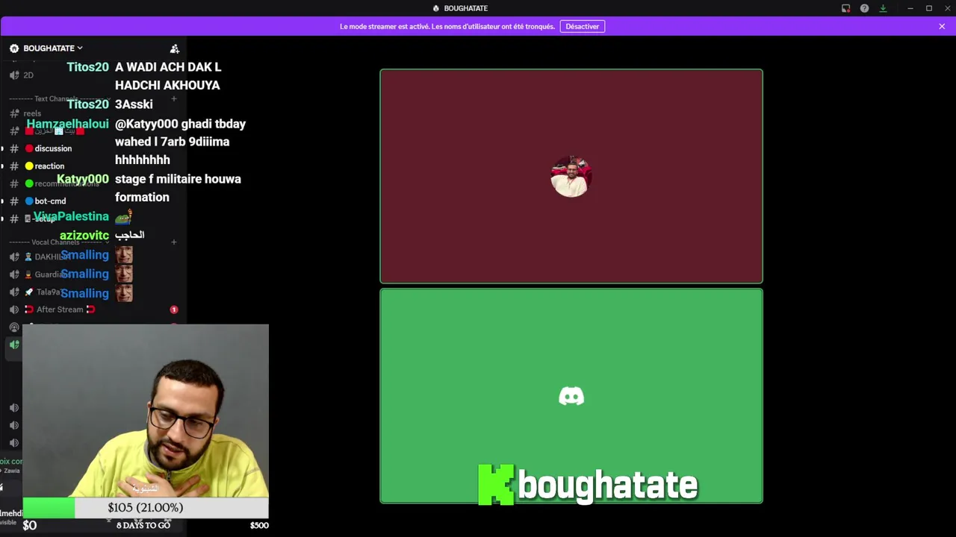Click the speaker icon of After Stream
The image size is (956, 537).
[14, 310]
